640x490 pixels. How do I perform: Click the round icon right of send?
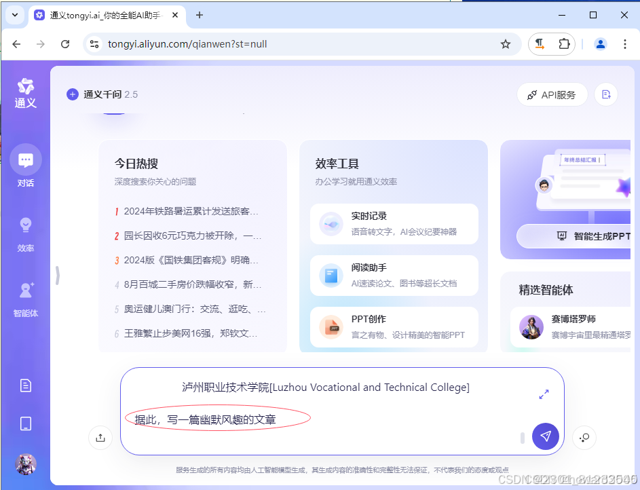(584, 438)
